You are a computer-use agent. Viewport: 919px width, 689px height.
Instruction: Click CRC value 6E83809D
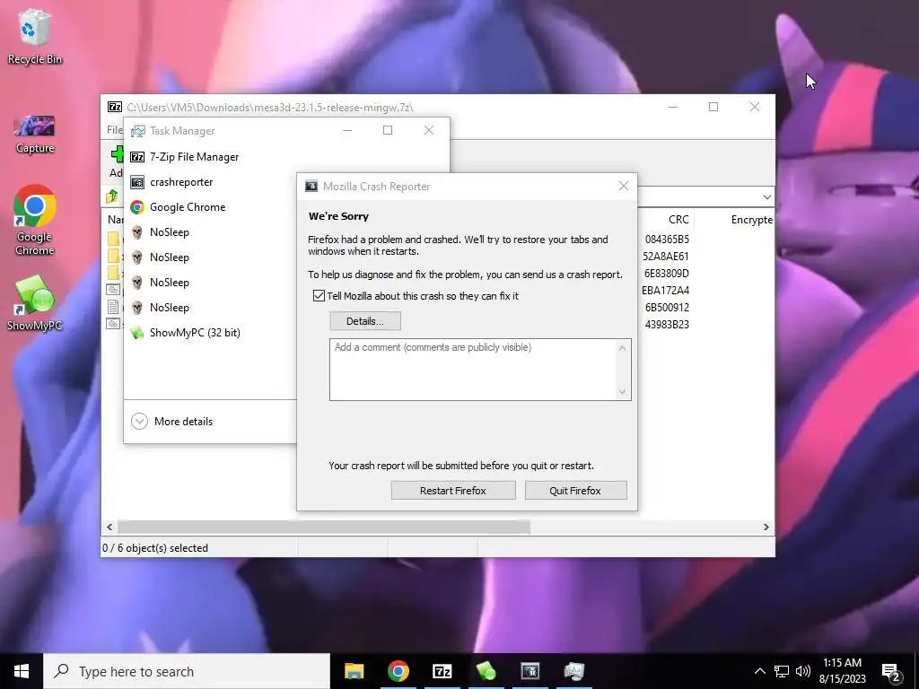click(667, 273)
